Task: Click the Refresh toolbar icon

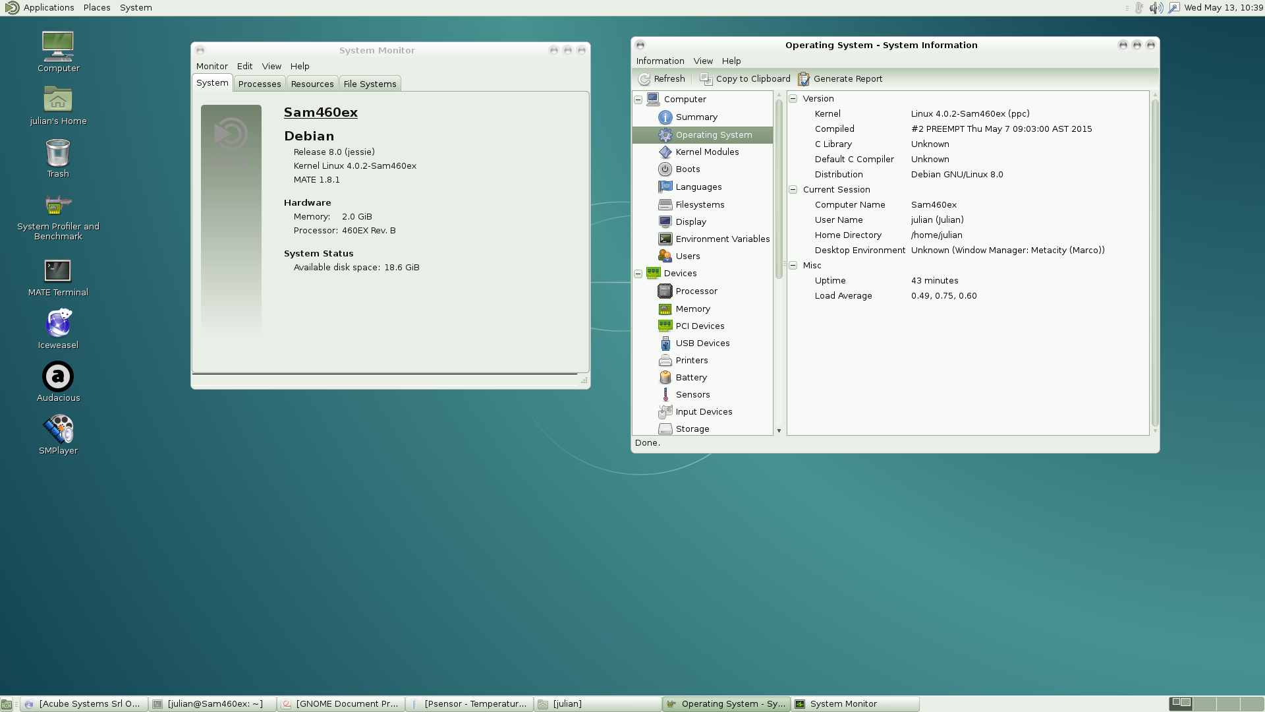Action: pos(644,79)
